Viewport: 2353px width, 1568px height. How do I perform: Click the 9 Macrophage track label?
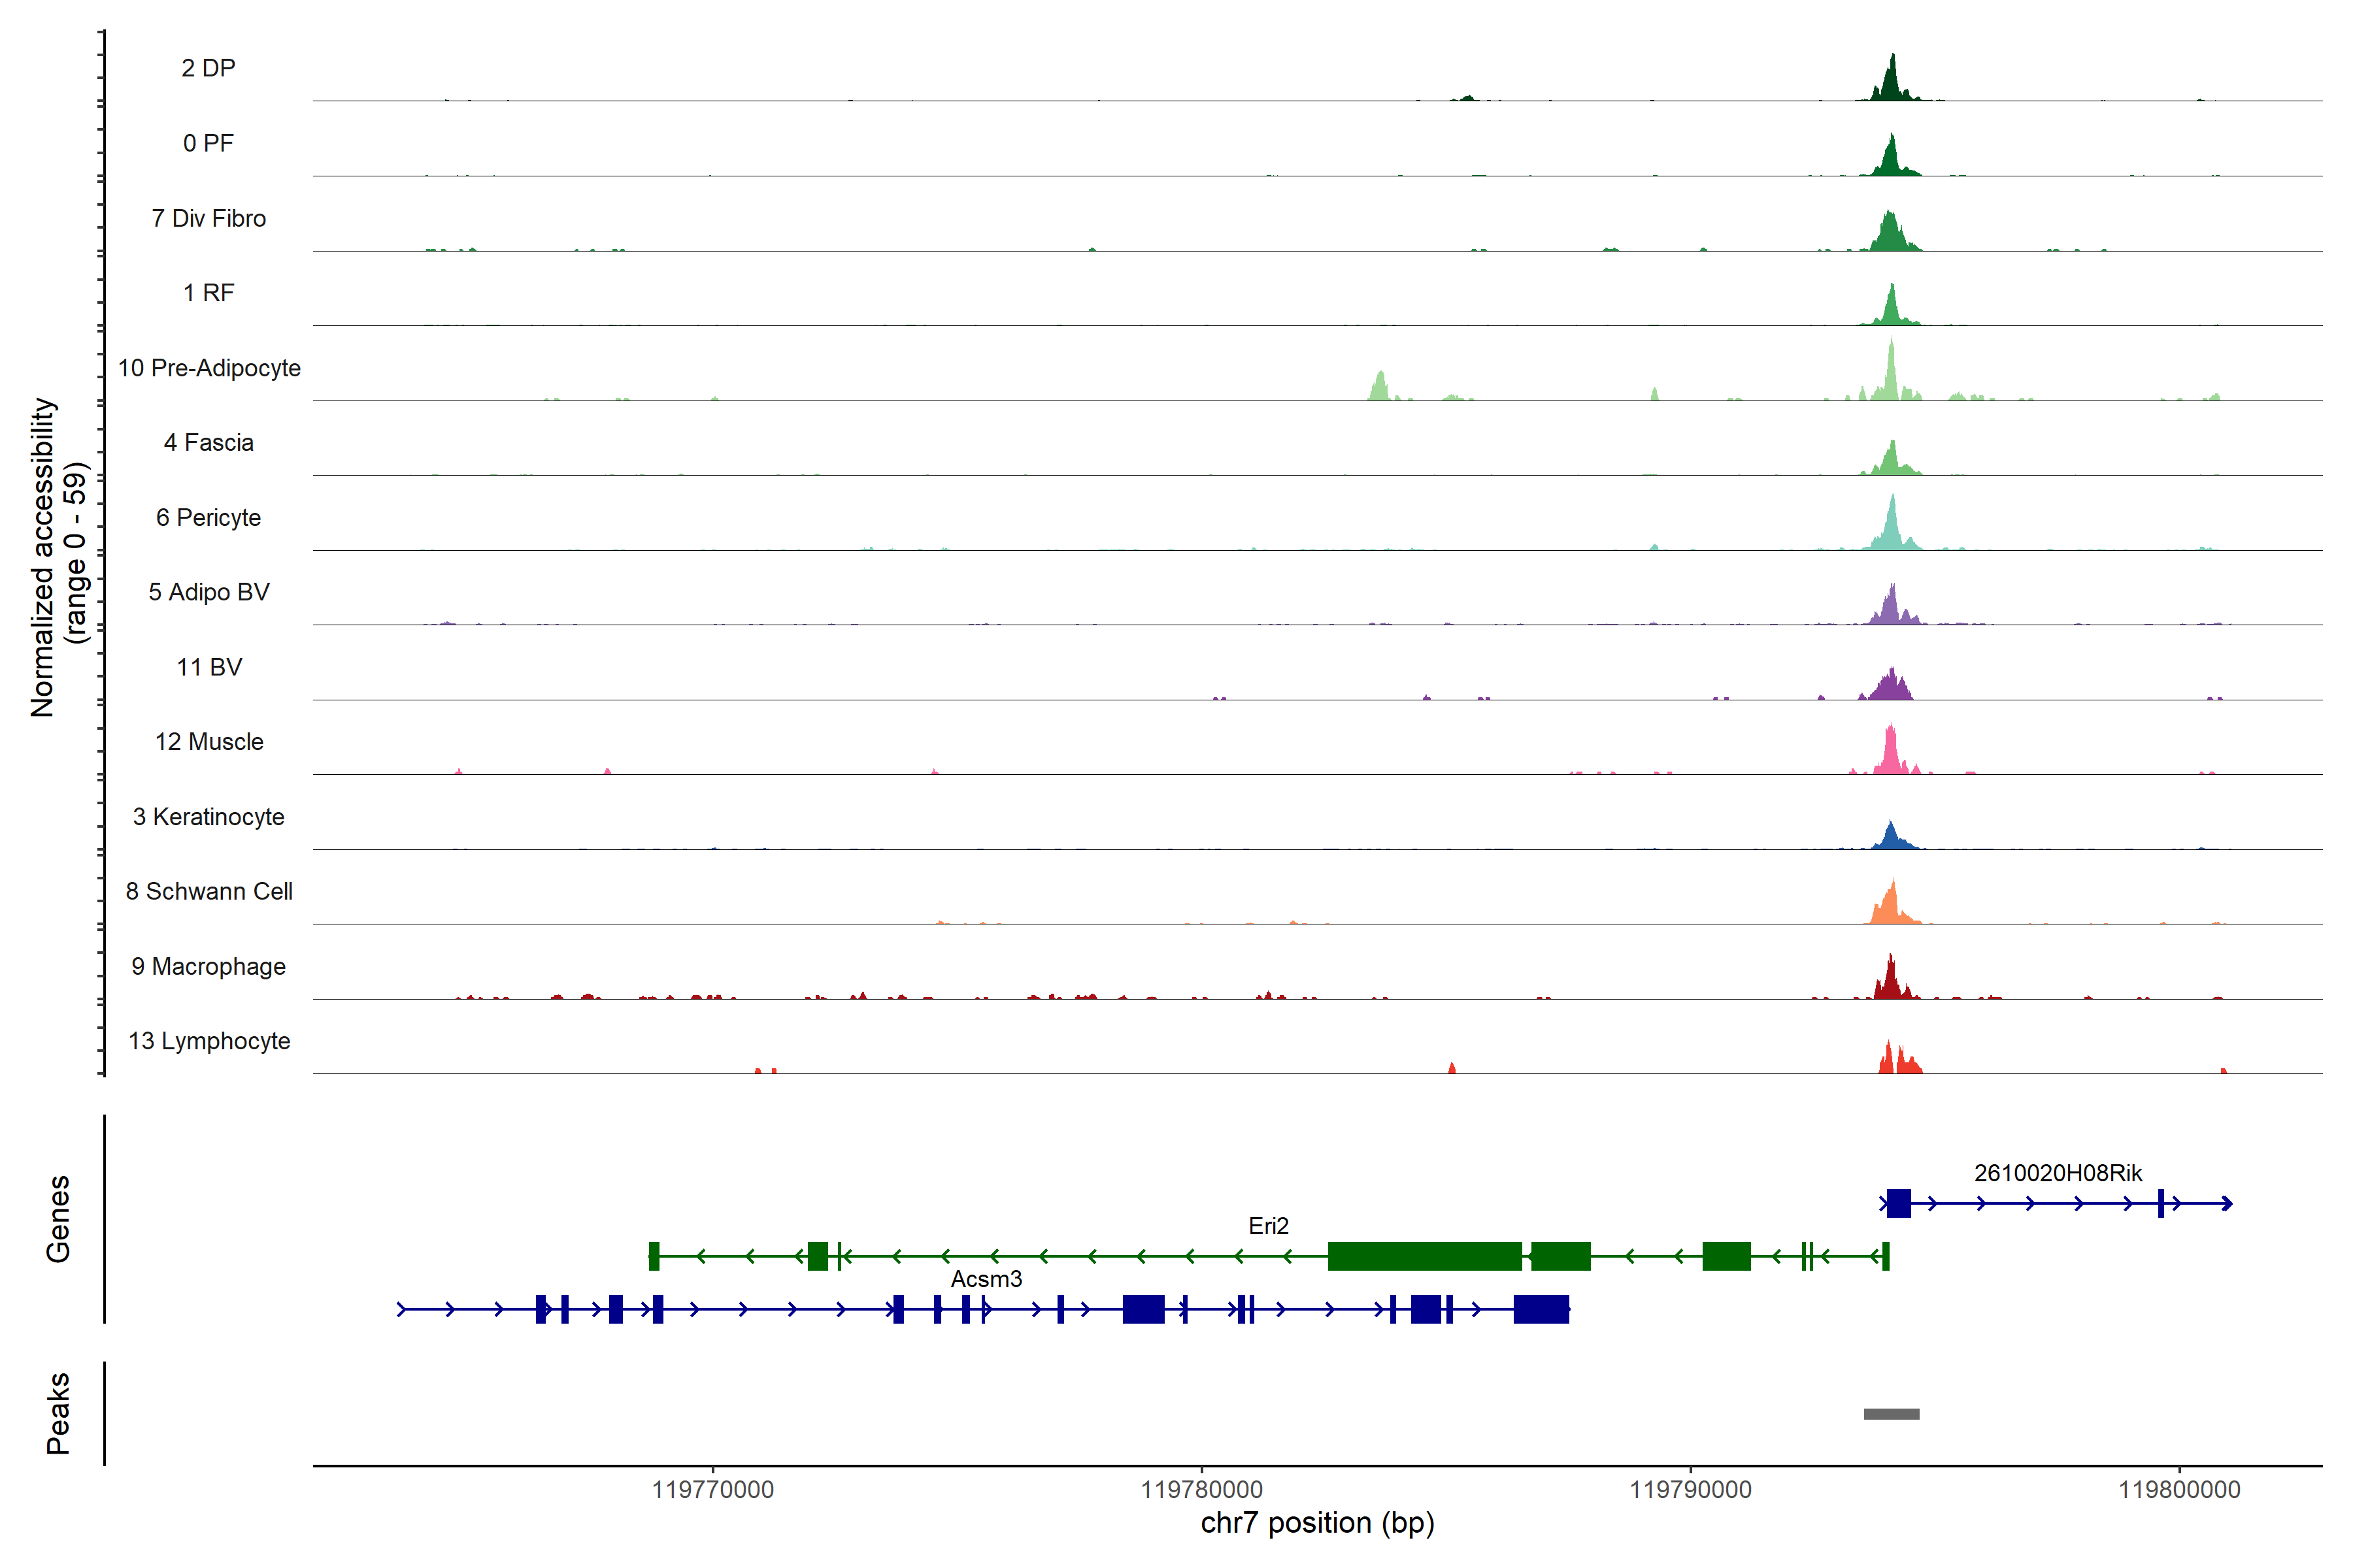pyautogui.click(x=208, y=966)
